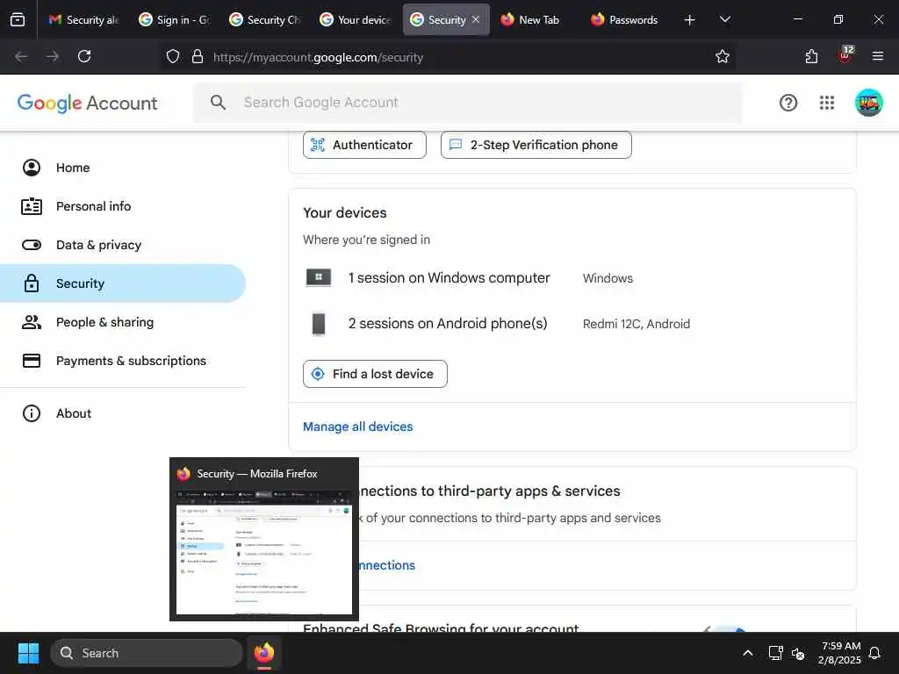This screenshot has height=674, width=899.
Task: Select Security in the sidebar
Action: [x=123, y=283]
